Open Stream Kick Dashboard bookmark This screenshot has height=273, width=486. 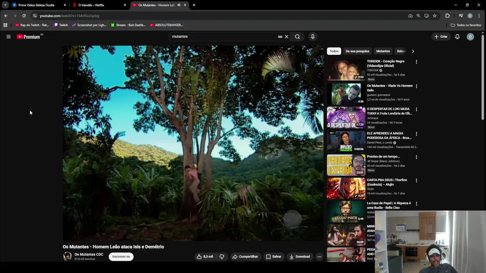[x=128, y=25]
